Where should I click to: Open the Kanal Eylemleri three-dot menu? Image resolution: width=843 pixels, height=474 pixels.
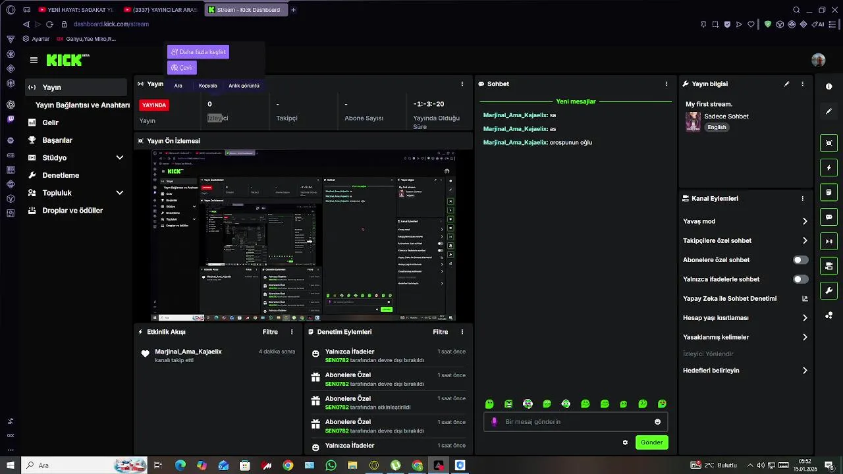[x=802, y=198]
